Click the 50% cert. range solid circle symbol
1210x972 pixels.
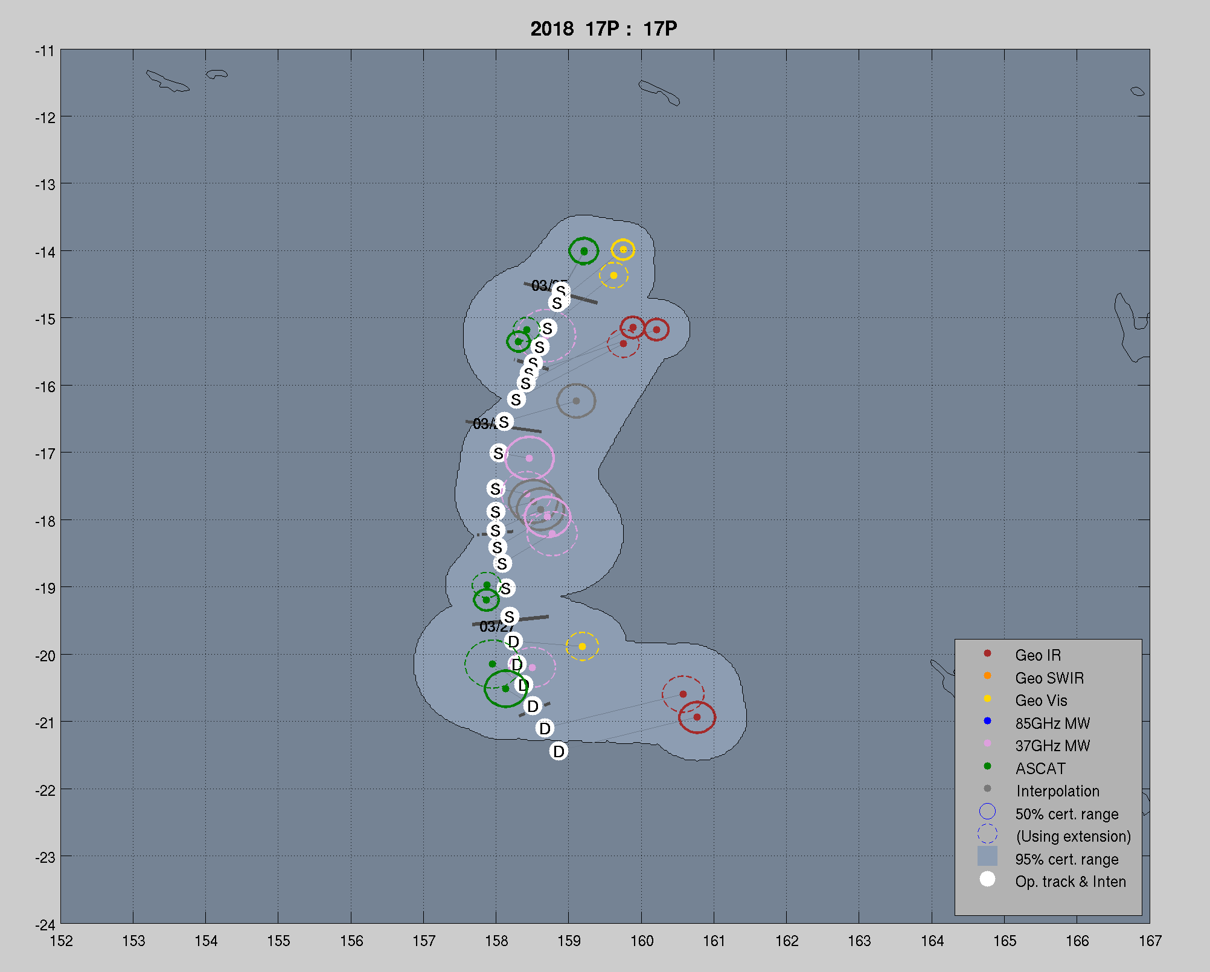[987, 812]
